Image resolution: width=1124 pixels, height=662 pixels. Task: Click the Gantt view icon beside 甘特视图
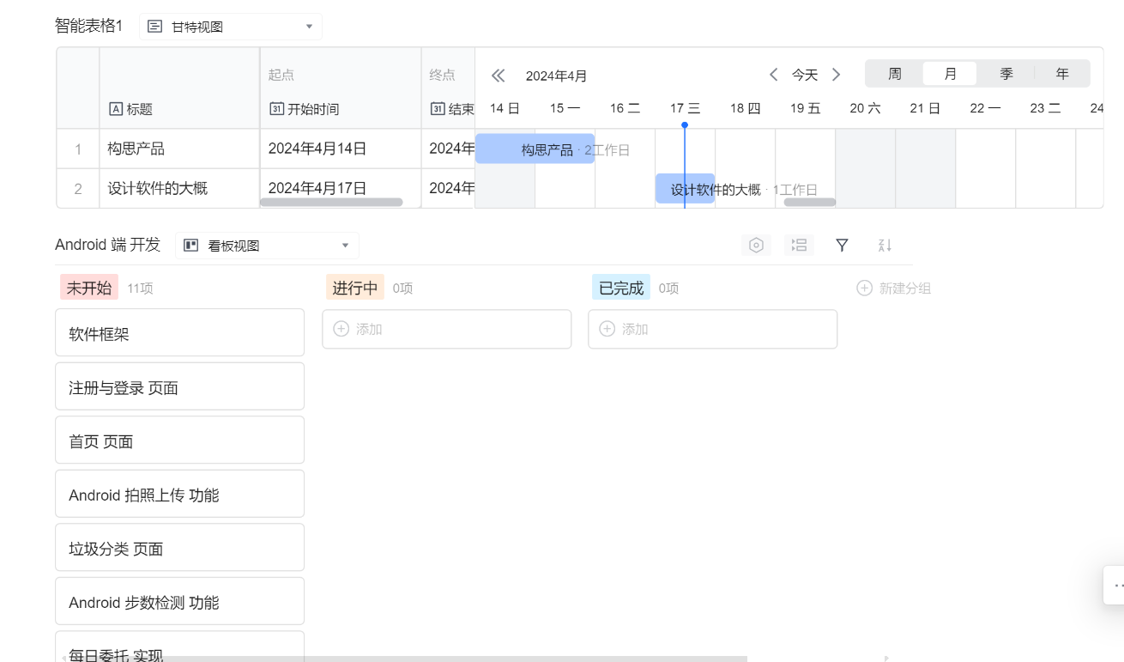(155, 27)
